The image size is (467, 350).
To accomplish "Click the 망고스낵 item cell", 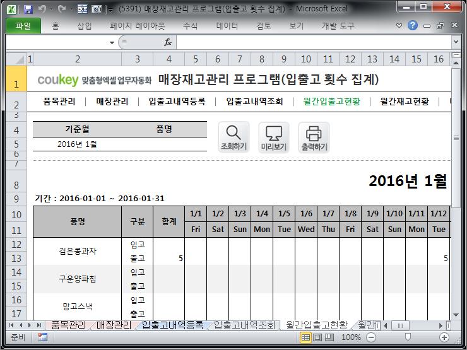I will [x=78, y=306].
